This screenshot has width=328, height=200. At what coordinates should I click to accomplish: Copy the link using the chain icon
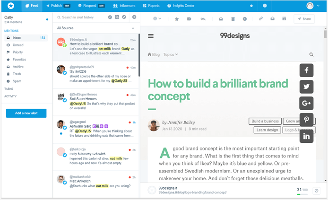(x=260, y=18)
